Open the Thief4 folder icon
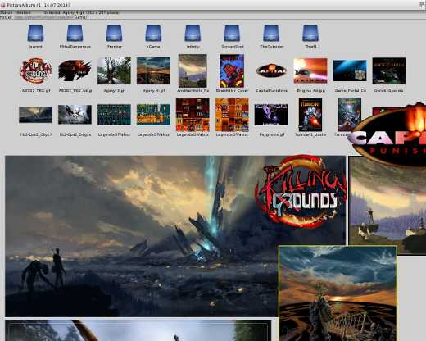This screenshot has height=341, width=426. tap(310, 34)
